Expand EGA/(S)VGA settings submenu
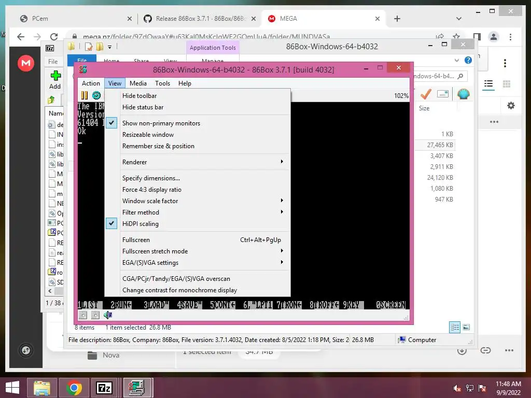The image size is (531, 398). click(x=198, y=263)
